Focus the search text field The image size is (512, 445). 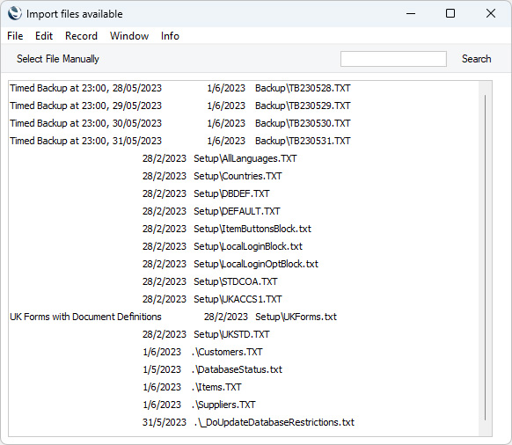tap(393, 59)
